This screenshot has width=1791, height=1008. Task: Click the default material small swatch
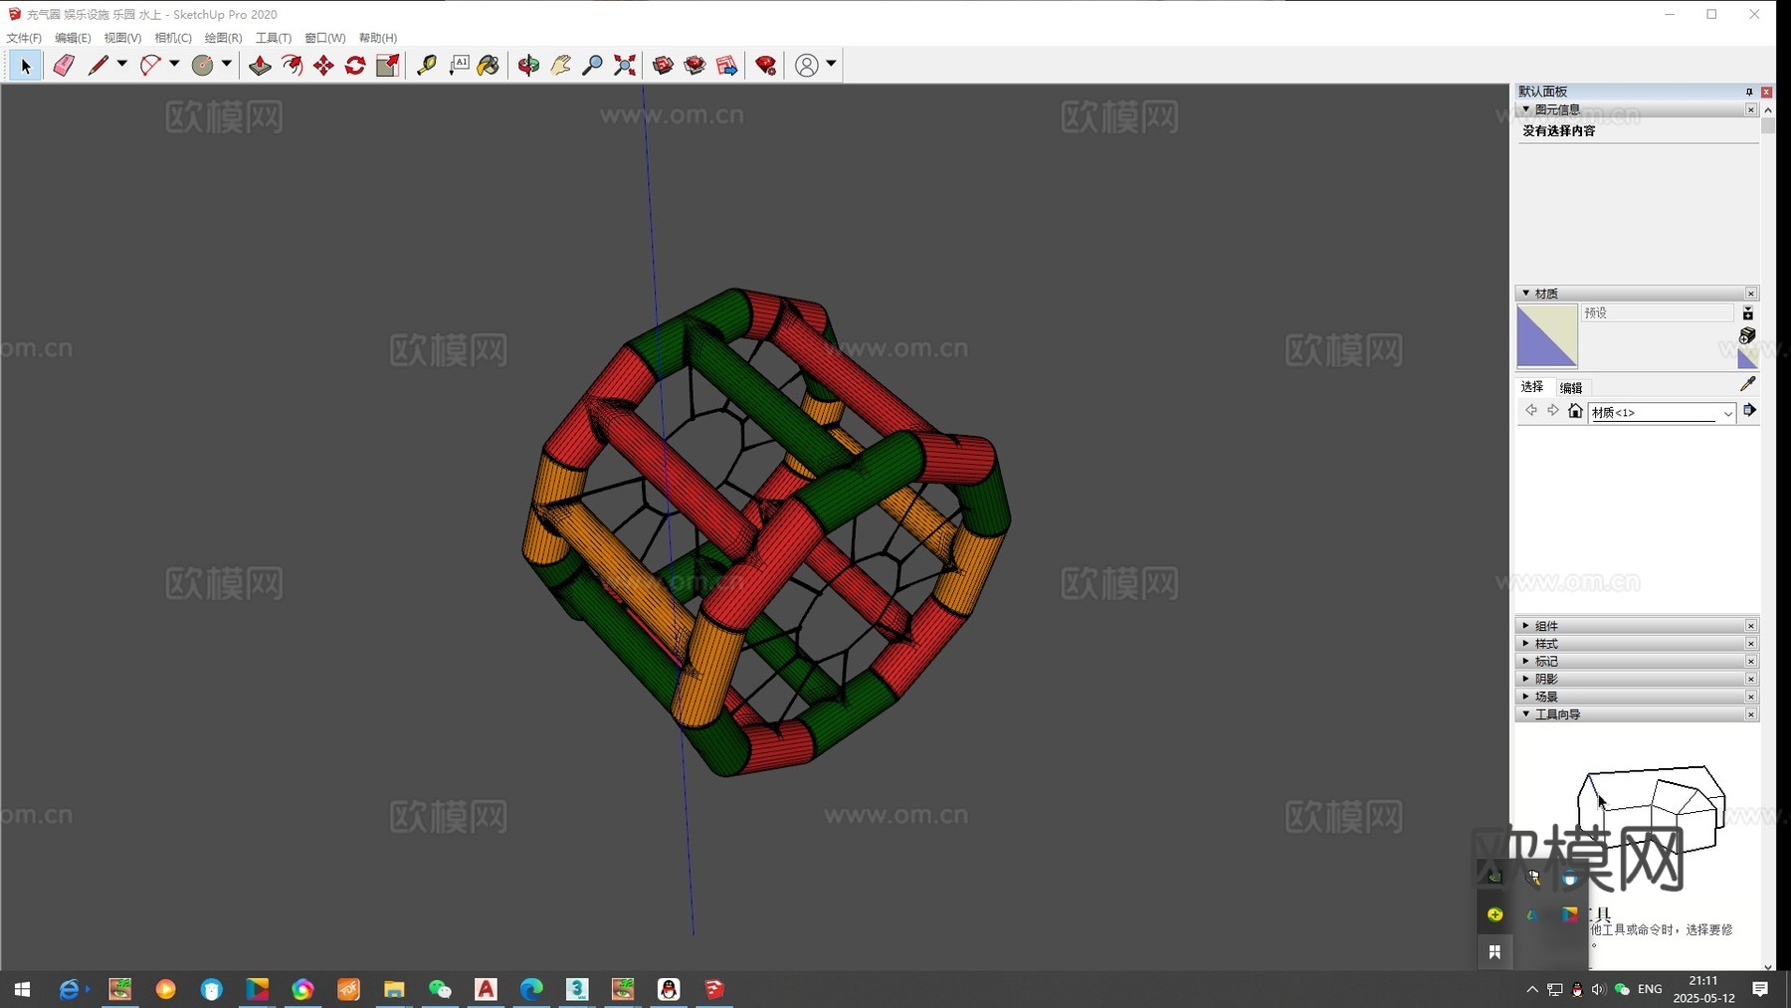pos(1747,358)
